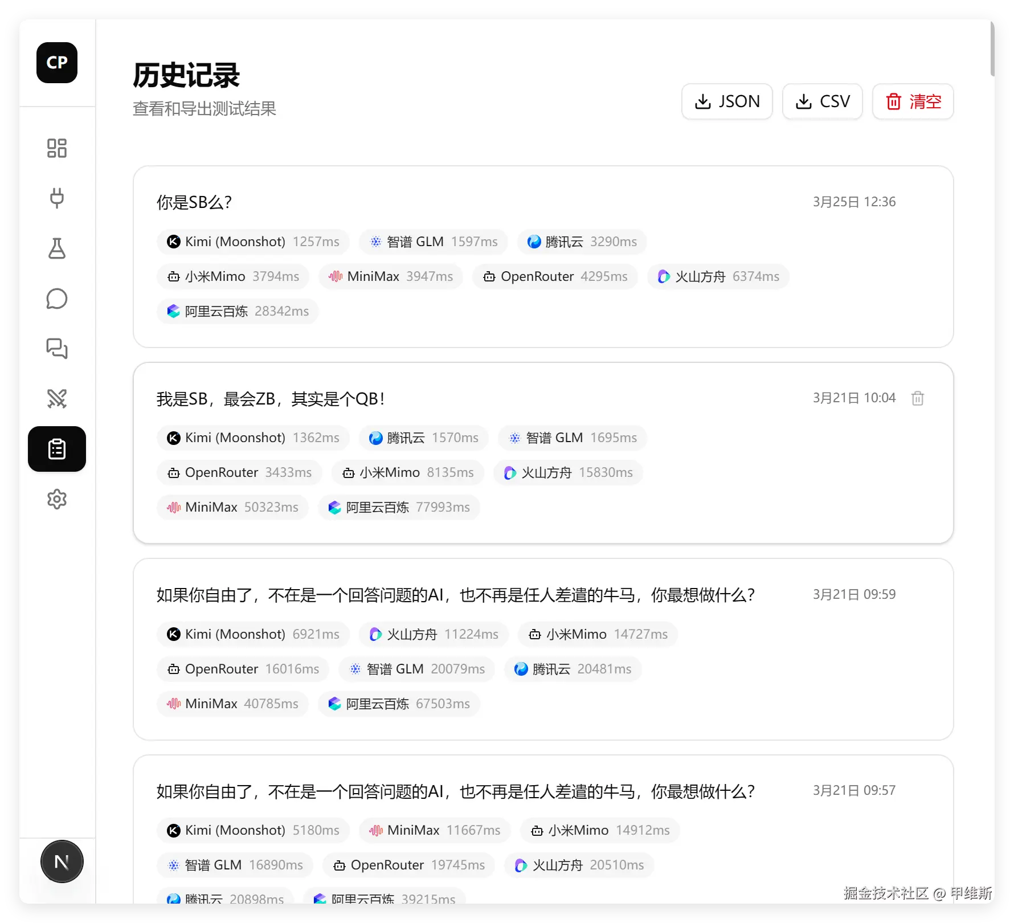Select the 智谱 GLM 20079ms chip
Viewport: 1014px width, 923px height.
417,669
